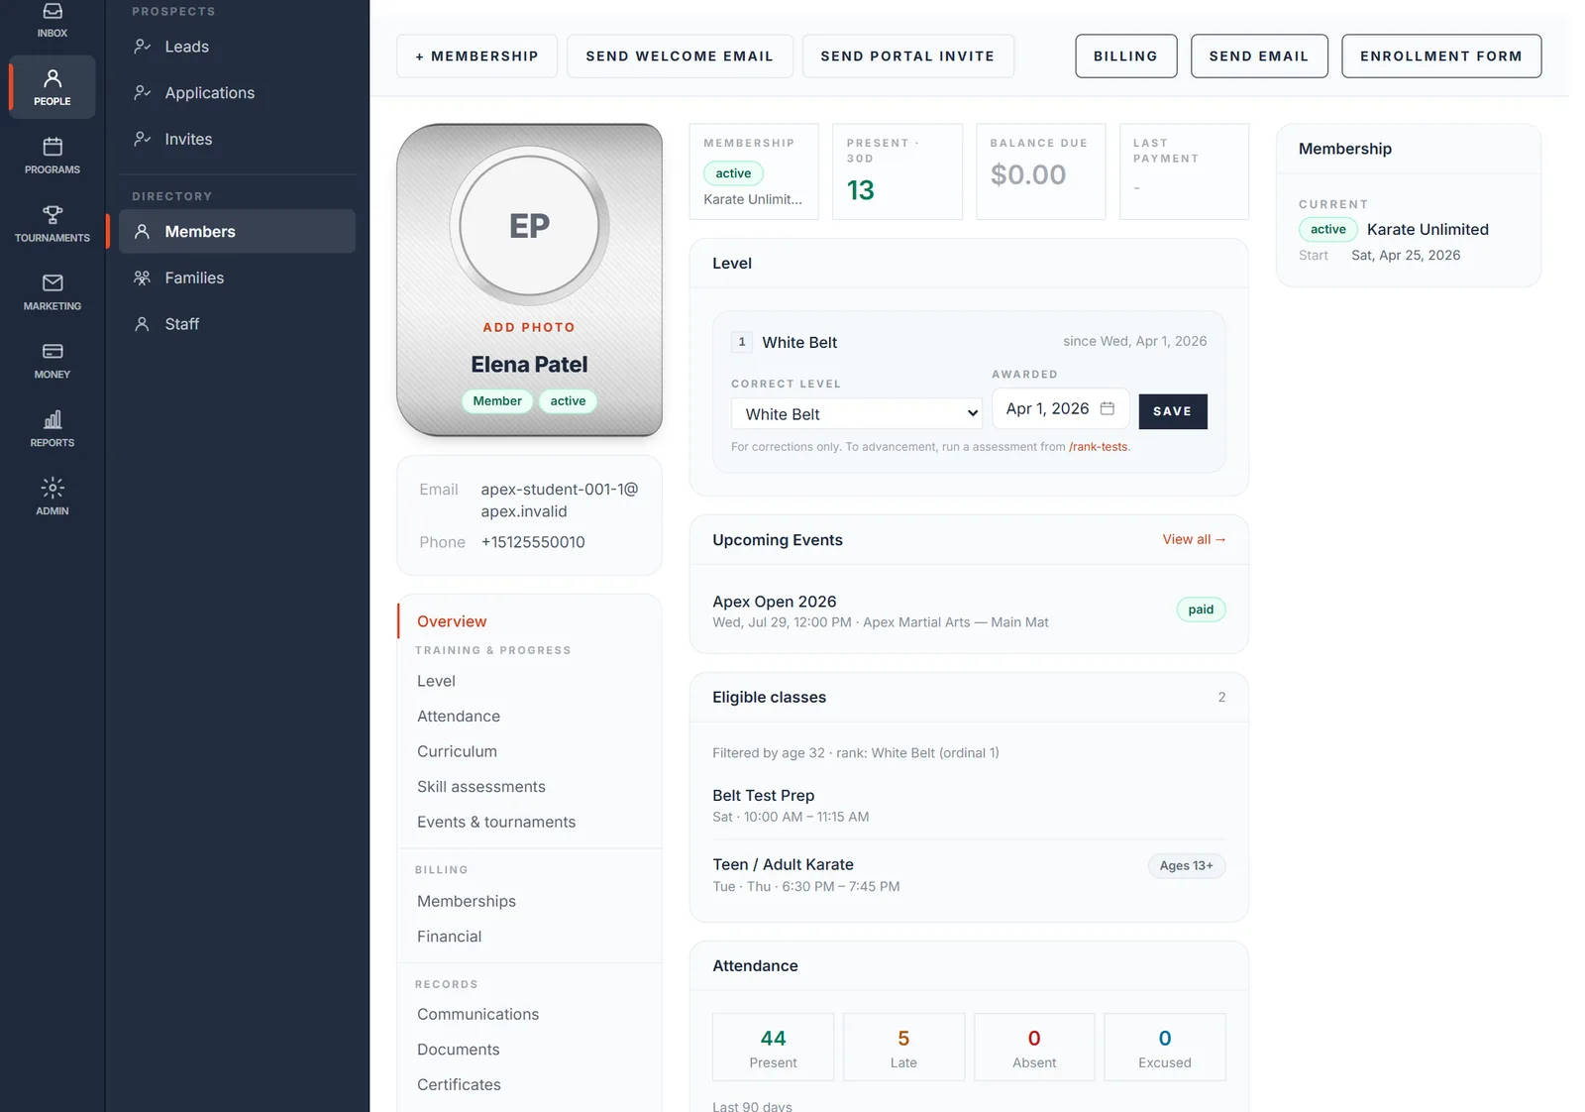
Task: Open the Financial billing tab
Action: [x=530, y=936]
